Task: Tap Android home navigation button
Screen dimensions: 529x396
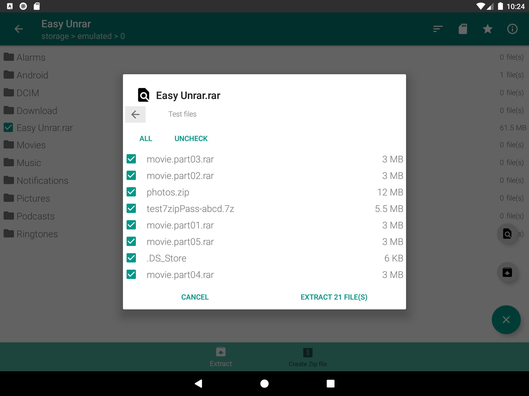Action: point(264,384)
